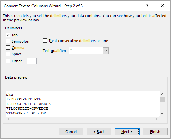
Task: Select the 12TLOGSPLIT-PTL row in preview
Action: click(24, 99)
